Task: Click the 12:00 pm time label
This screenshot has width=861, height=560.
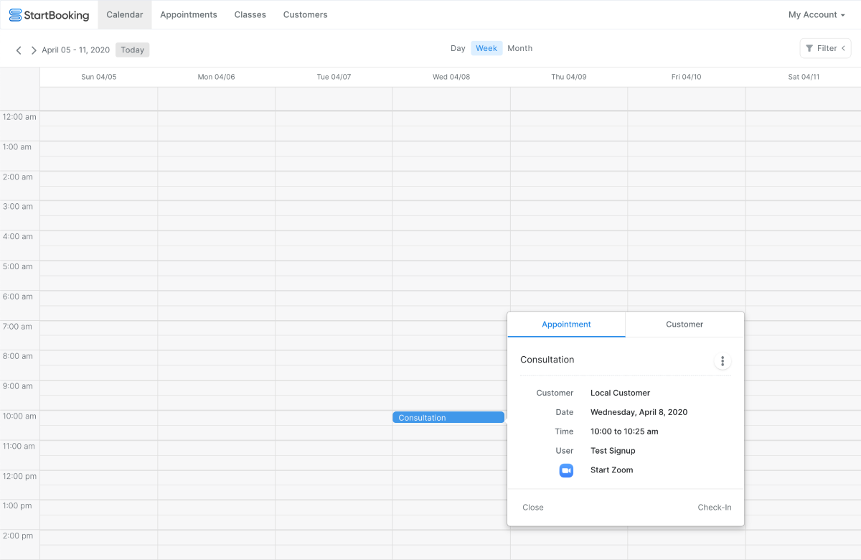Action: (x=19, y=476)
